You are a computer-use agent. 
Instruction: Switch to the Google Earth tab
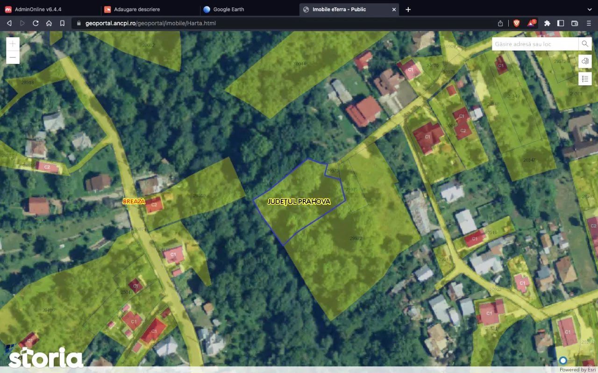pyautogui.click(x=228, y=9)
